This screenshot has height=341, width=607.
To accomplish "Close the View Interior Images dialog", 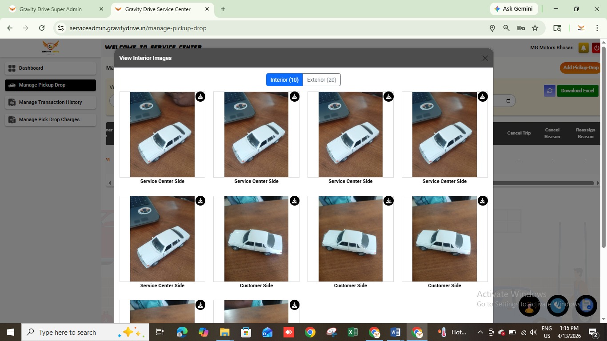I will 485,58.
